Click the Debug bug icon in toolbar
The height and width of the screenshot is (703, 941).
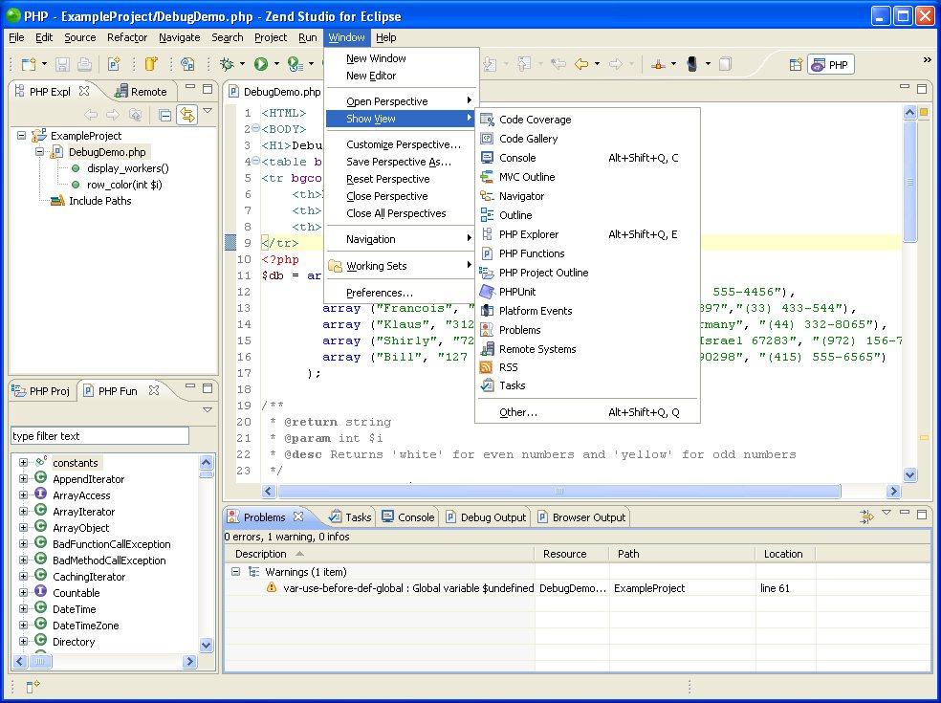click(227, 64)
